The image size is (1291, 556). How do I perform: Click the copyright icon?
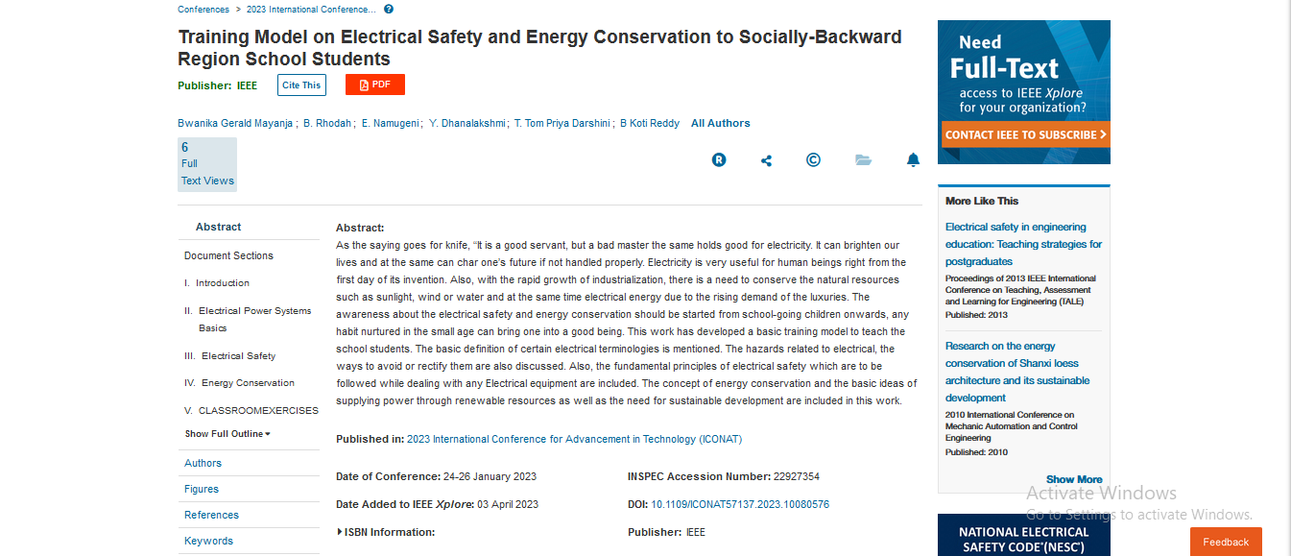point(813,160)
